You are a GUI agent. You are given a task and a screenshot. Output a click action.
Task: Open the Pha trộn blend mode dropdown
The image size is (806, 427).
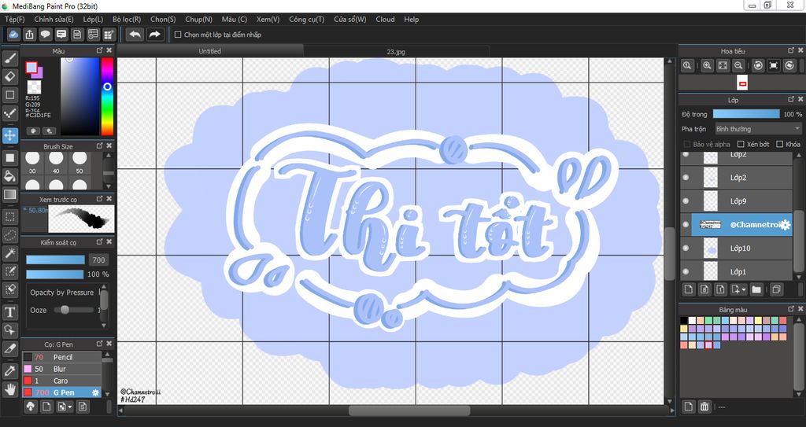click(x=758, y=129)
